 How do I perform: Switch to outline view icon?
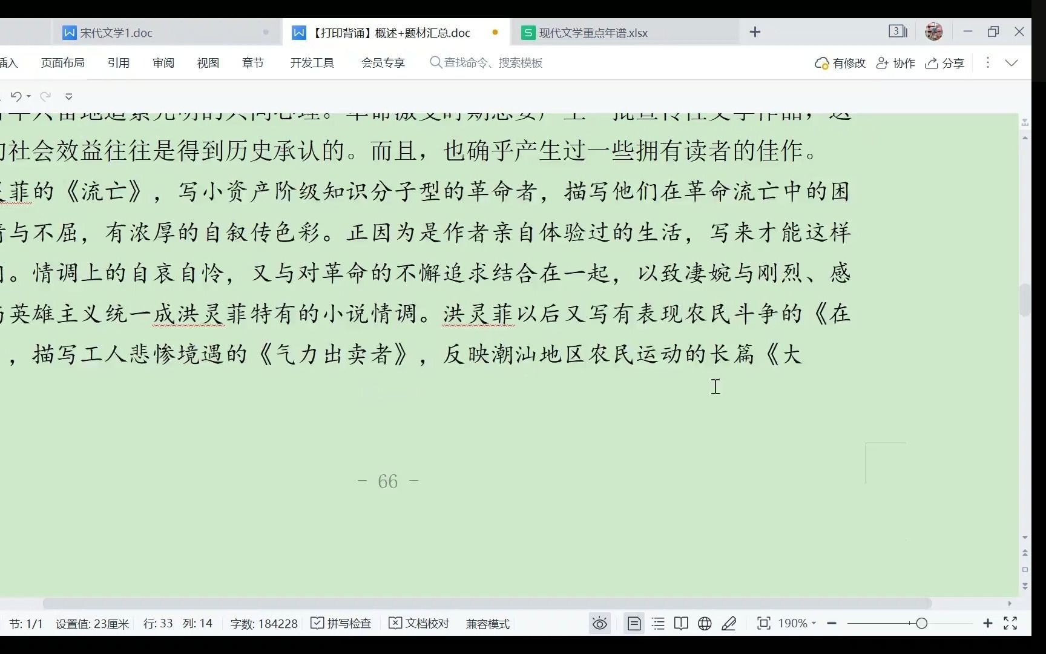[658, 623]
